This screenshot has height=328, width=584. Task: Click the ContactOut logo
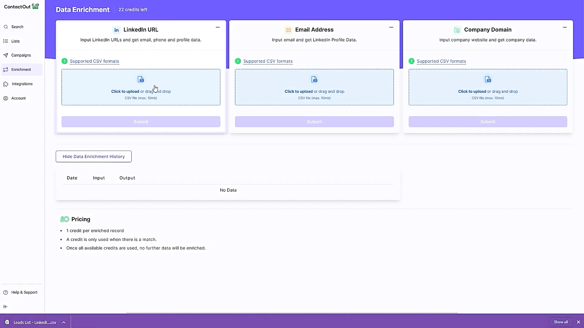[x=21, y=6]
